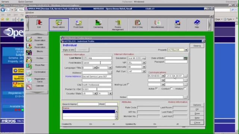Open the End Of Day module

[138, 24]
